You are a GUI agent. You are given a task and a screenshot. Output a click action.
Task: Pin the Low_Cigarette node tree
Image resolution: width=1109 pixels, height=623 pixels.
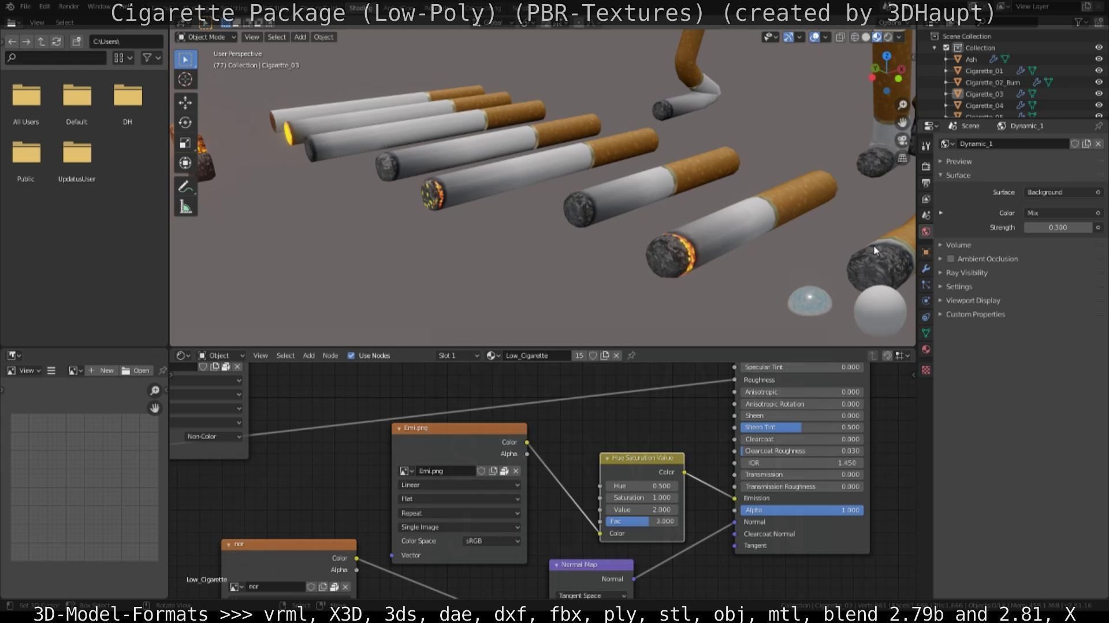click(631, 356)
